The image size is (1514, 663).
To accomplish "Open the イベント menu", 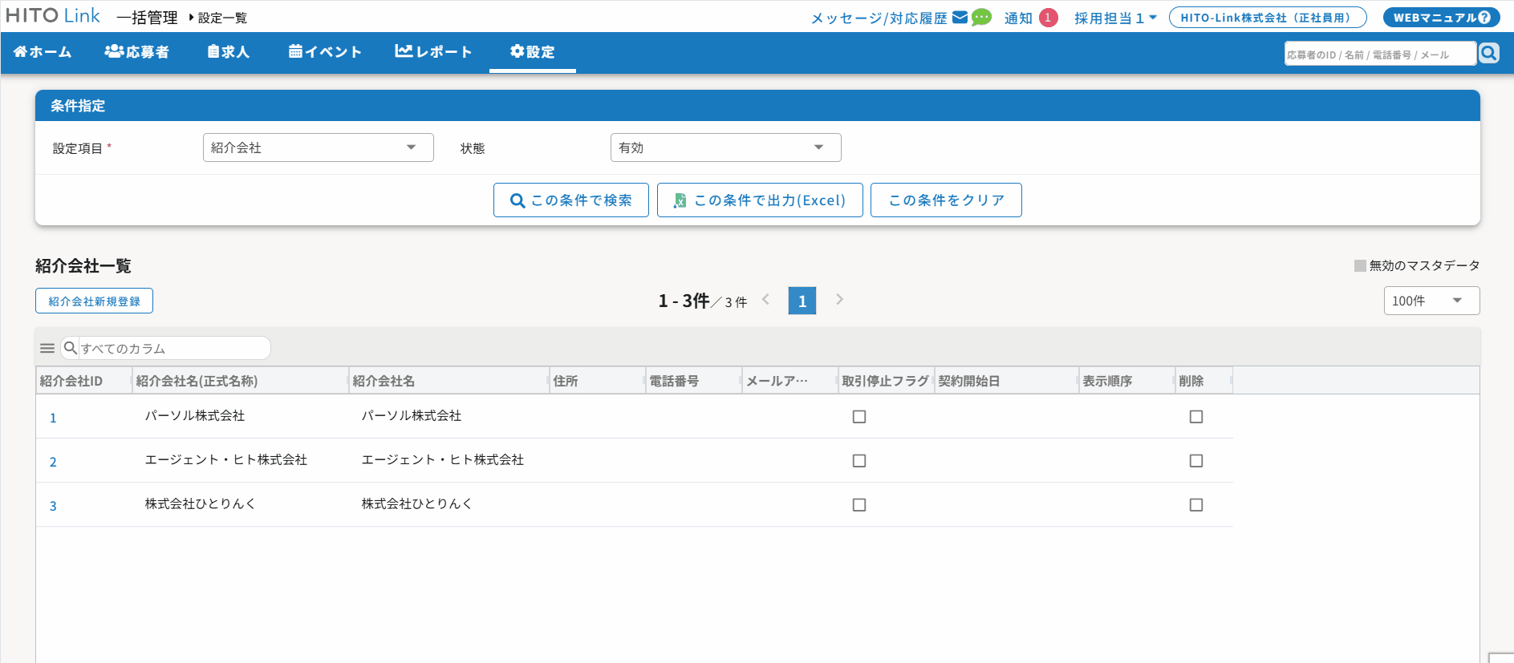I will 325,52.
